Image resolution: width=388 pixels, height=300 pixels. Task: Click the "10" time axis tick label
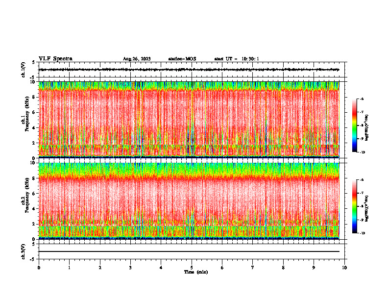point(344,268)
